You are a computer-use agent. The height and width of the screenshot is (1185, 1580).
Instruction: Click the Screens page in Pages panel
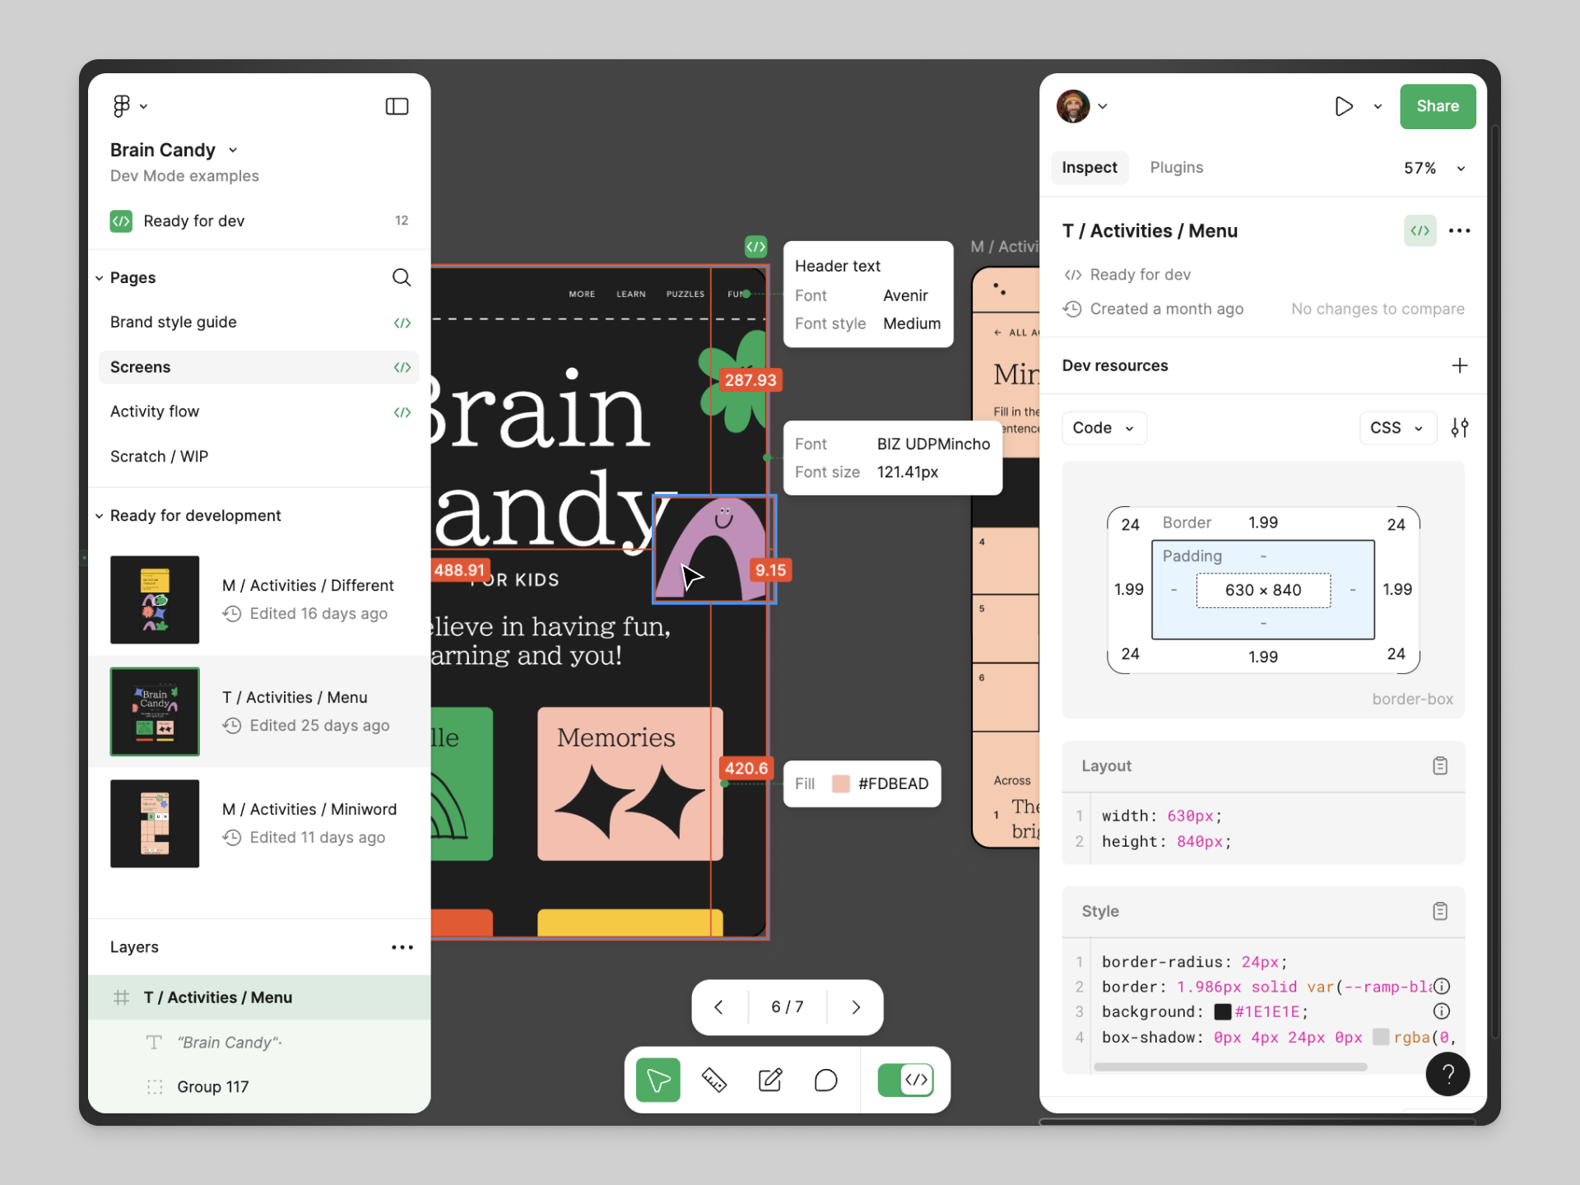[x=141, y=366]
